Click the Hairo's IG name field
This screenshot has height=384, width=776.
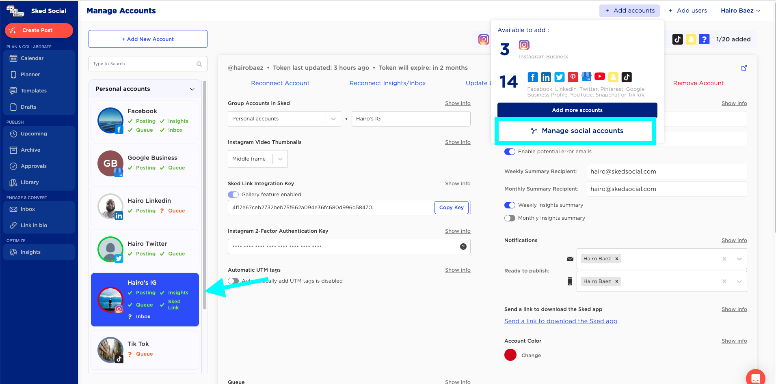point(411,119)
